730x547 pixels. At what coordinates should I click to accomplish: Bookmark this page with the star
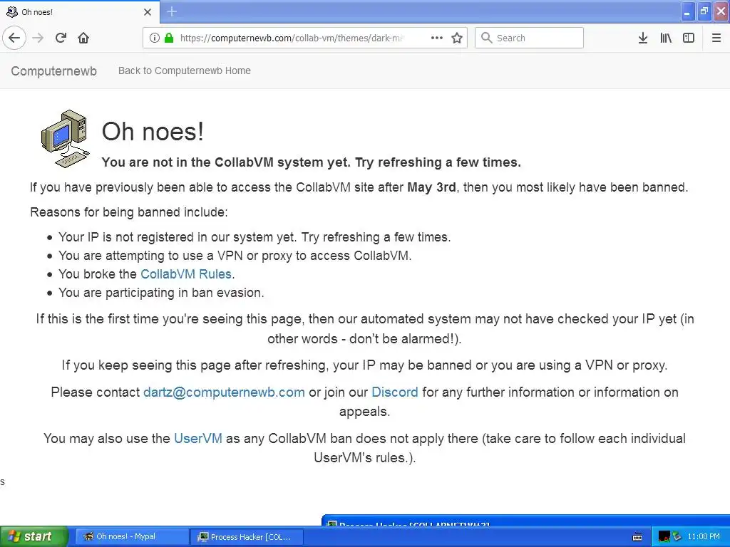point(457,38)
